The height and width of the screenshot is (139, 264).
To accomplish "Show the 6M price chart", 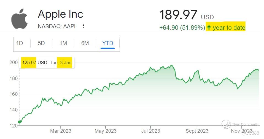I will (85, 43).
